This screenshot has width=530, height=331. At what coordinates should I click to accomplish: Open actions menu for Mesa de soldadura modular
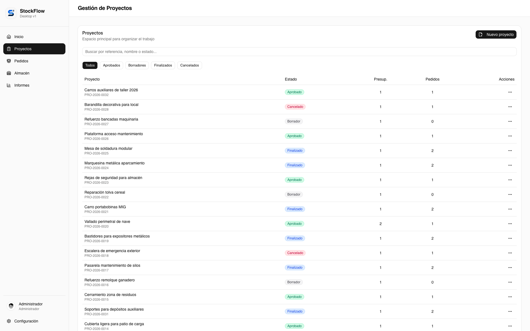coord(510,151)
